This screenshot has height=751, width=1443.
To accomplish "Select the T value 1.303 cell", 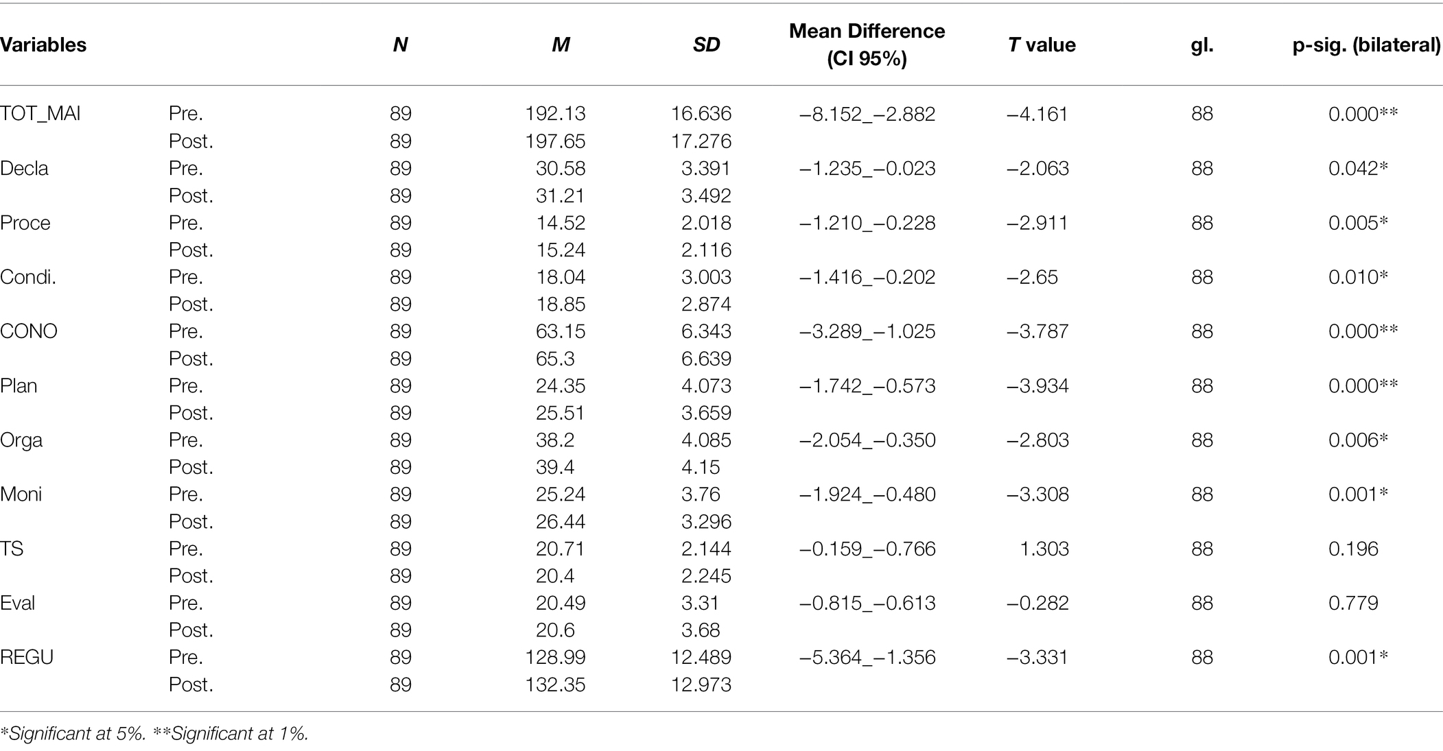I will coord(1044,549).
